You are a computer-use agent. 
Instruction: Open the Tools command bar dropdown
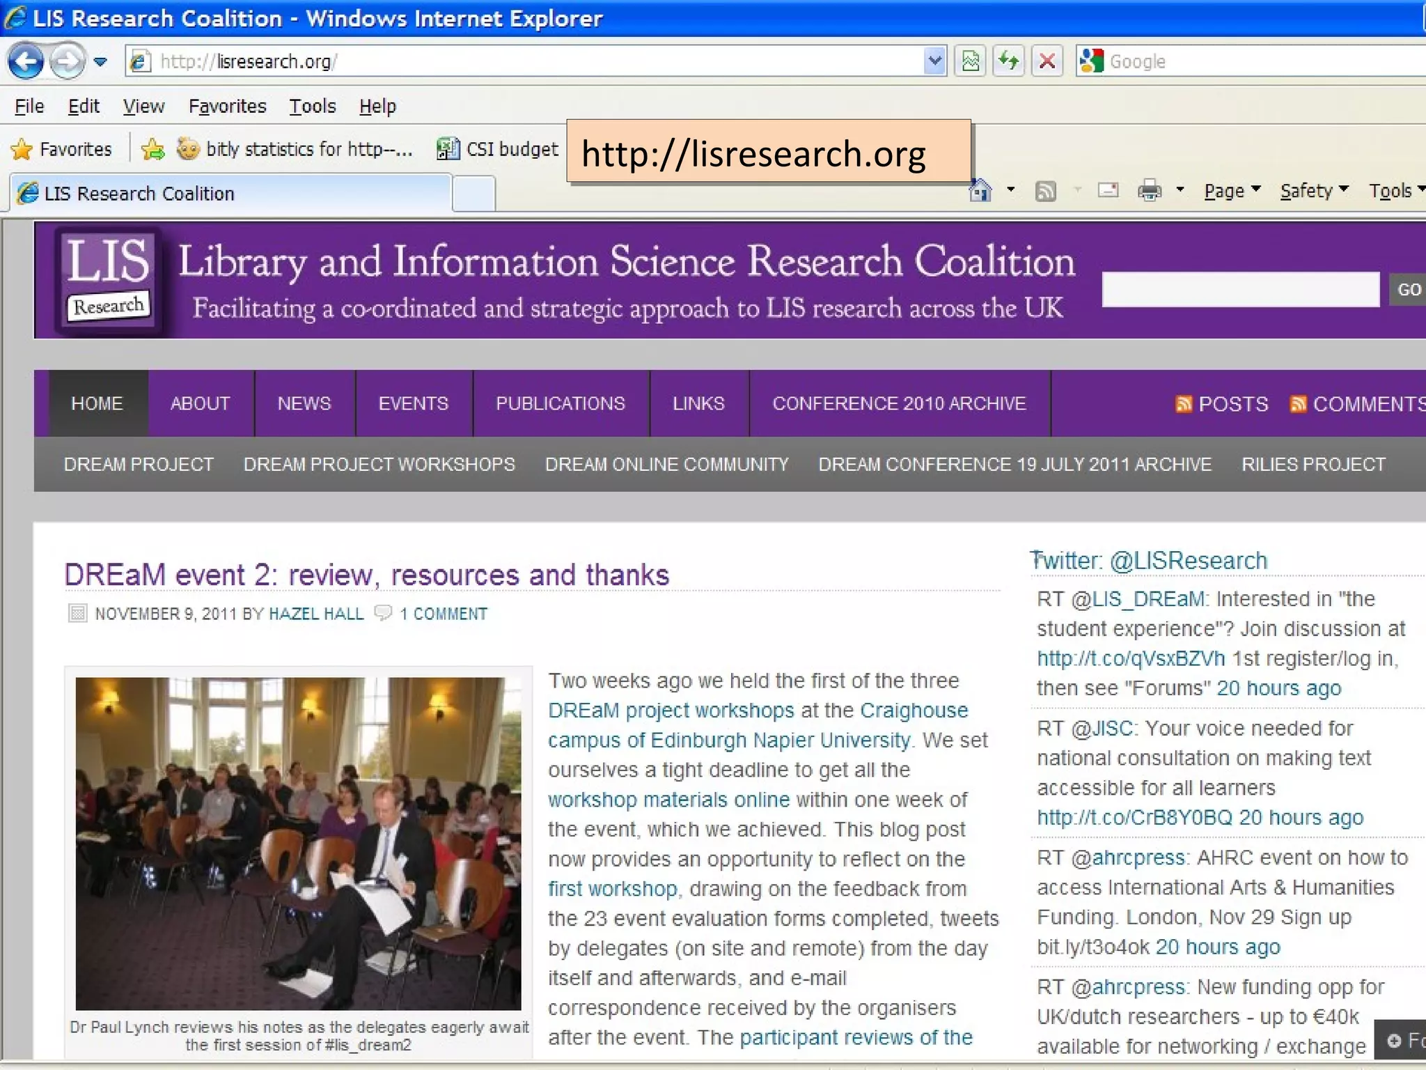[x=1396, y=190]
